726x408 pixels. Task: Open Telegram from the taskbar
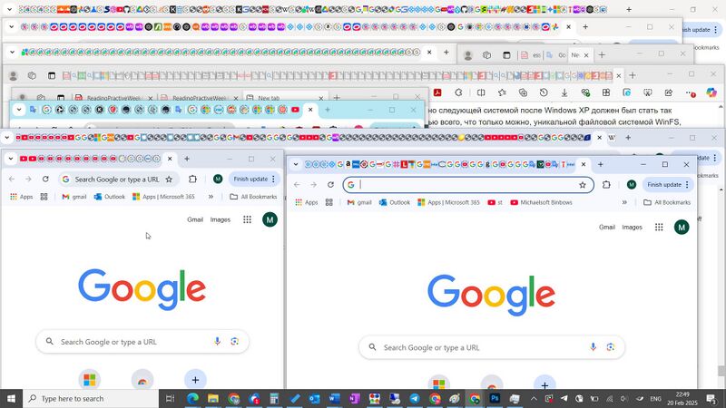[x=415, y=398]
